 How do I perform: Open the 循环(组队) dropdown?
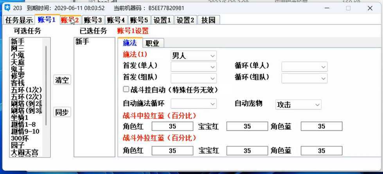304,78
